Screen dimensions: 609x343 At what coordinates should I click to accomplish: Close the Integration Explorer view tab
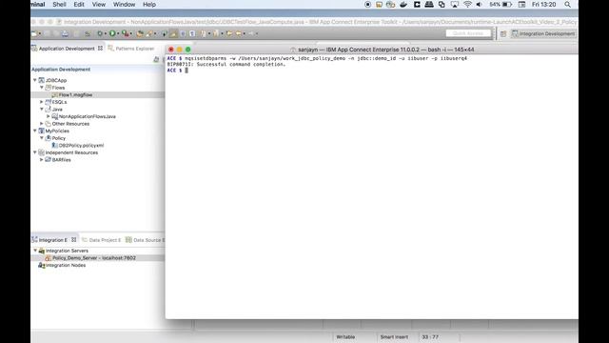73,240
